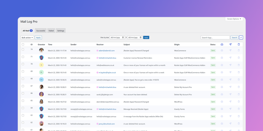The width and height of the screenshot is (263, 131).
Task: Tick the checkbox next to ID 67
Action: (x=23, y=86)
